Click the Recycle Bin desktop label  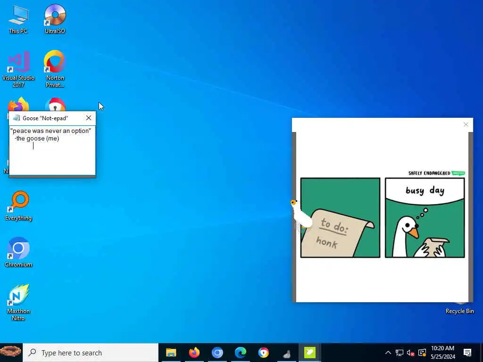point(459,311)
